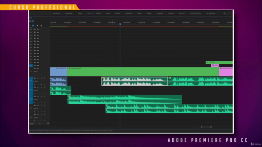Go to previous keyframe on Audio 2
The image size is (262, 147).
pyautogui.click(x=38, y=94)
